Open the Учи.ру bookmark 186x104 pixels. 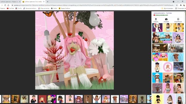tap(19, 8)
